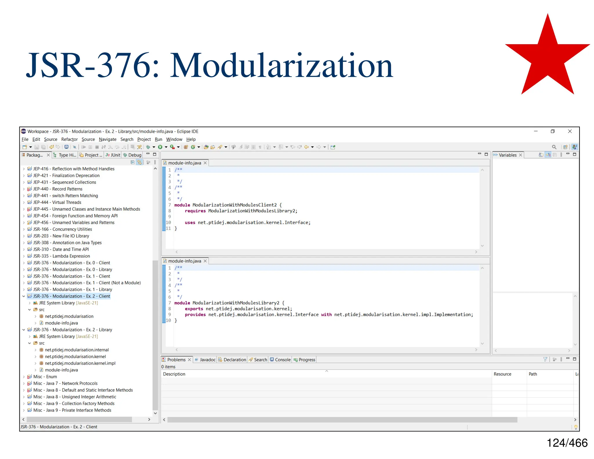The width and height of the screenshot is (594, 459).
Task: Click the New Java Class icon
Action: [x=193, y=147]
